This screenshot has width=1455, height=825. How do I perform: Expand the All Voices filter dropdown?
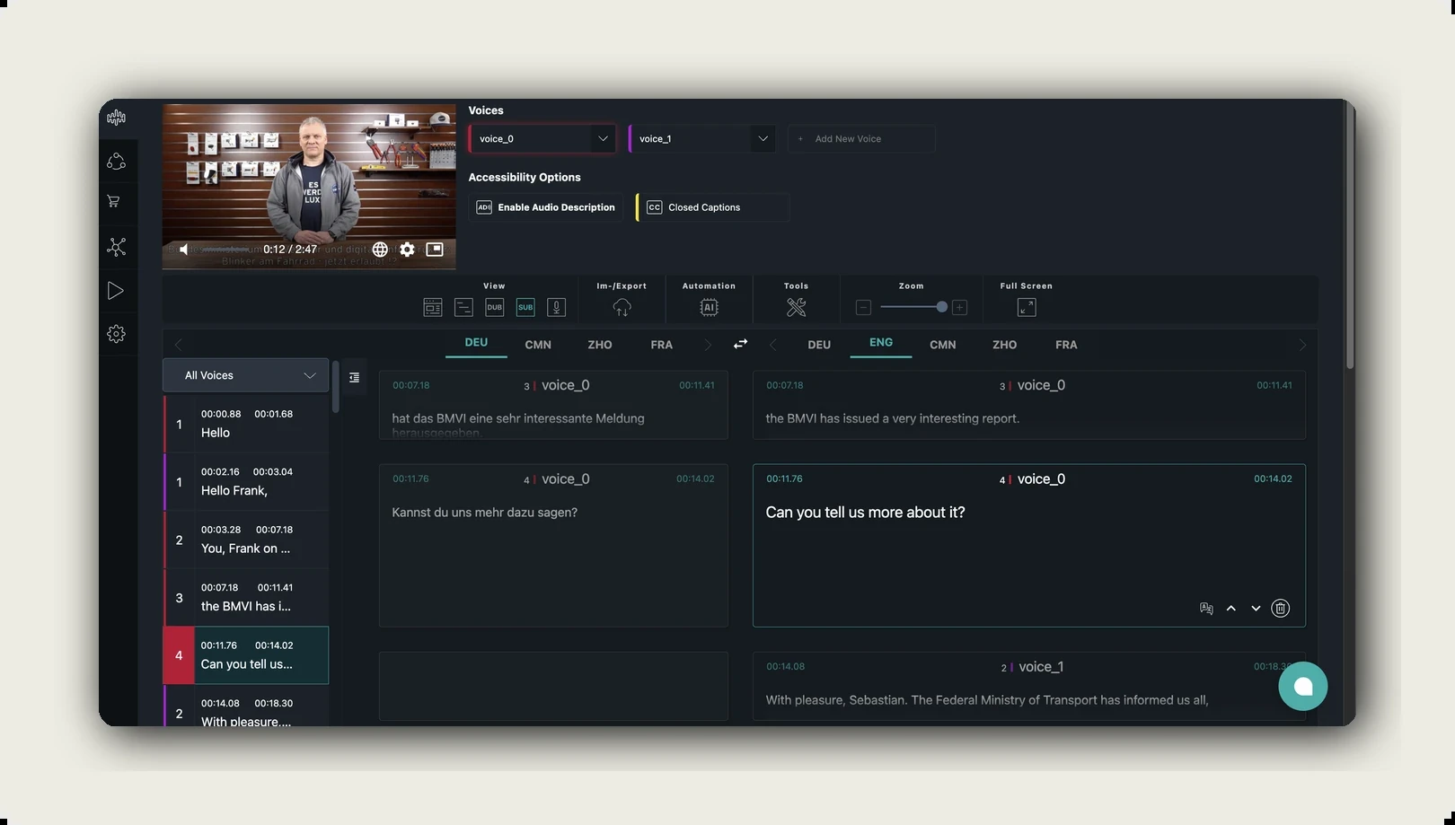(x=246, y=376)
